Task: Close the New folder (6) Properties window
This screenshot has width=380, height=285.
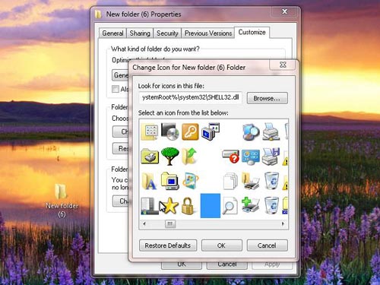Action: tap(284, 11)
